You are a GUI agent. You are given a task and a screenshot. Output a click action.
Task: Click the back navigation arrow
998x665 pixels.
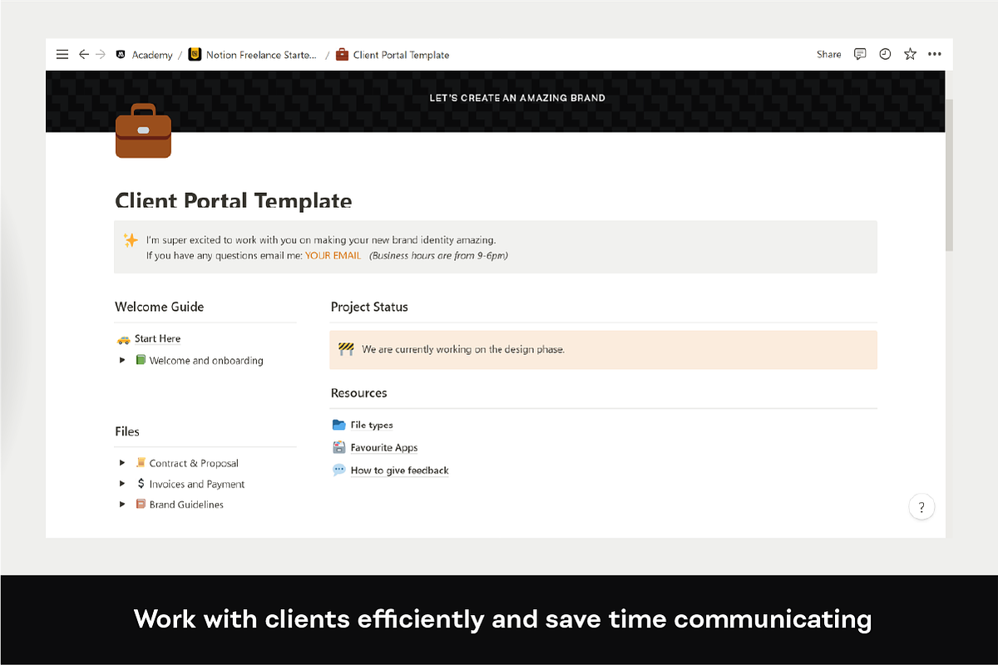tap(83, 55)
